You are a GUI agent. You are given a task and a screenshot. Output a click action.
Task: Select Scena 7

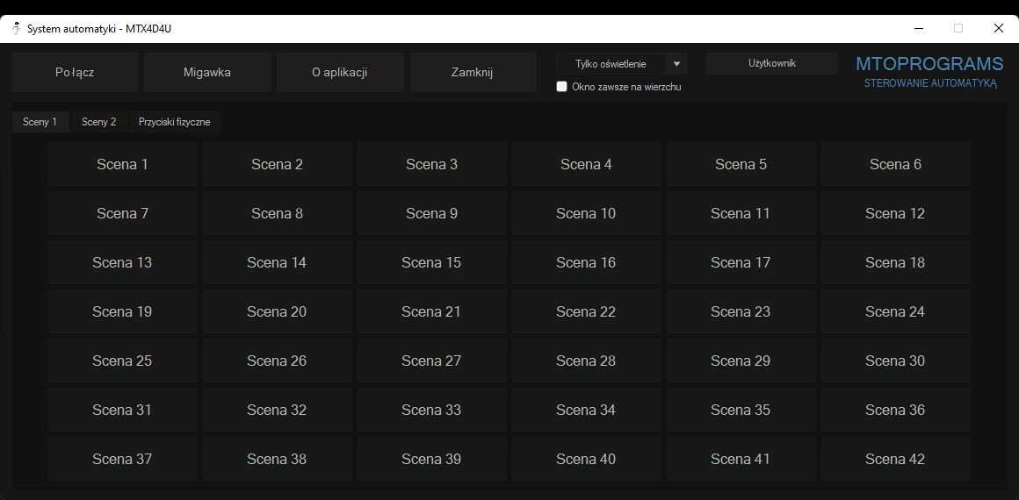click(123, 214)
